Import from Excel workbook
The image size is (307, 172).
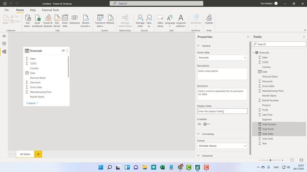coord(37,21)
